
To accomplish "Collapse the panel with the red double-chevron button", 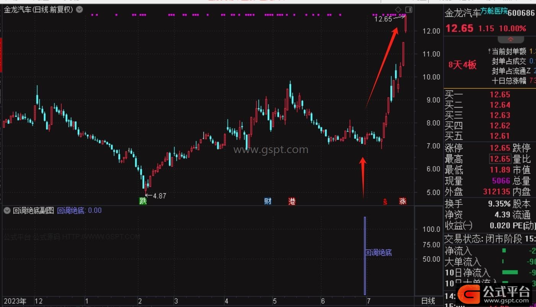I will [511, 39].
